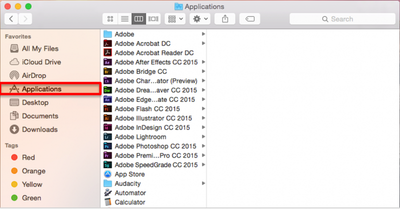Expand the Adobe Photoshop CC 2015 arrow
Screen dimensions: 400x209
pos(203,146)
